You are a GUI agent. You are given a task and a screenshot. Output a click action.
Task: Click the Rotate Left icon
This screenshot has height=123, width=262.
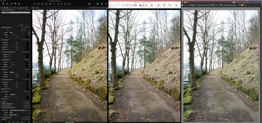[x=151, y=5]
